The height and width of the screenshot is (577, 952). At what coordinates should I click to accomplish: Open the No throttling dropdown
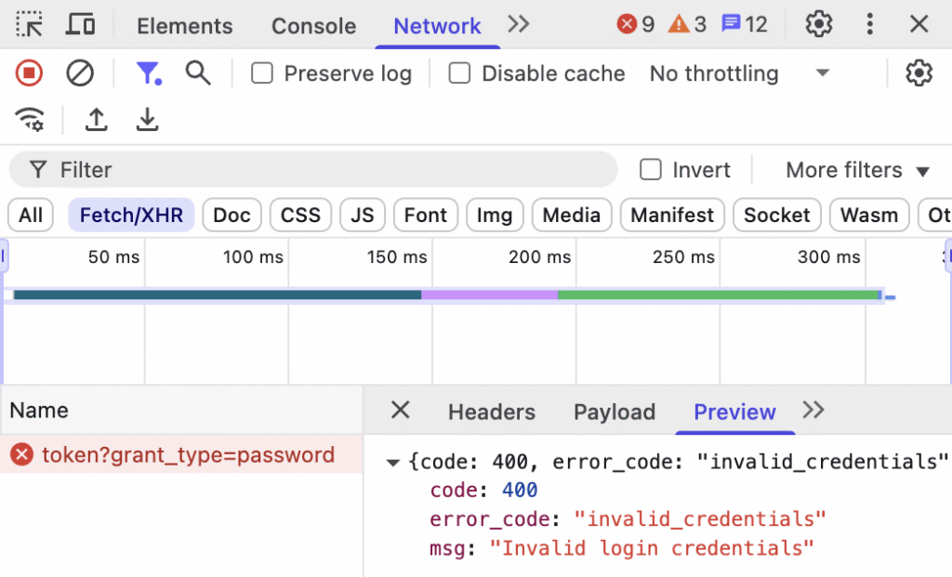[739, 73]
